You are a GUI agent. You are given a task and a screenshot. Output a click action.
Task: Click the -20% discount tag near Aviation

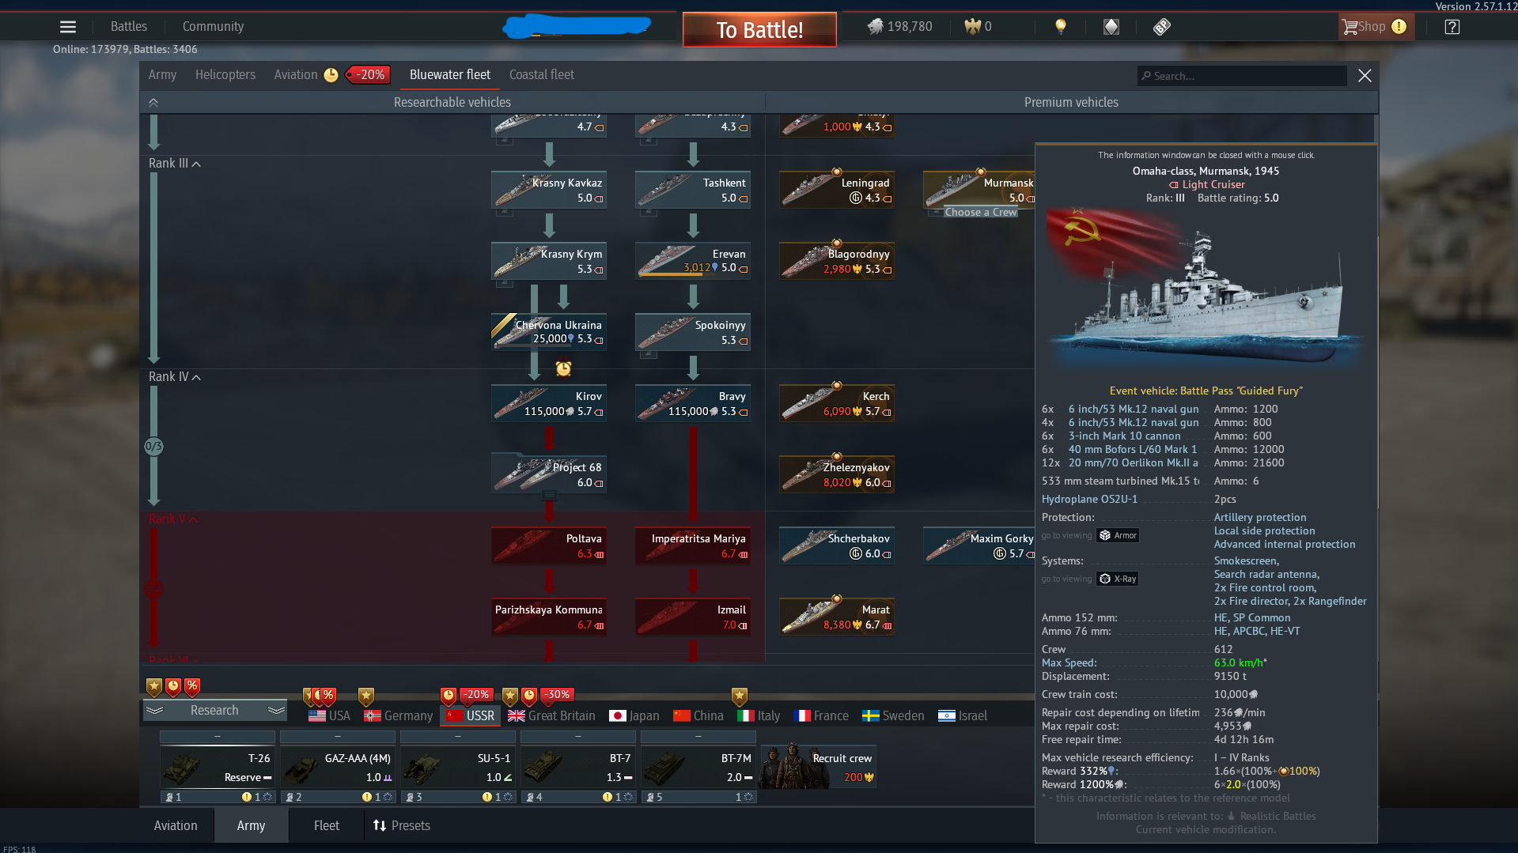369,75
